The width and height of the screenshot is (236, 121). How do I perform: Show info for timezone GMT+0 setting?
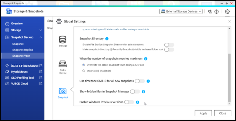148,81
